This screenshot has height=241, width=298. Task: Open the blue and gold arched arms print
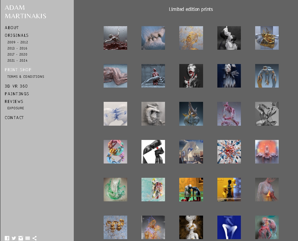click(x=267, y=76)
